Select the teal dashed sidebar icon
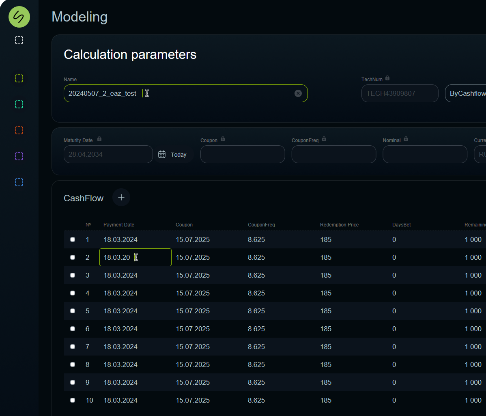This screenshot has width=486, height=416. click(x=19, y=104)
